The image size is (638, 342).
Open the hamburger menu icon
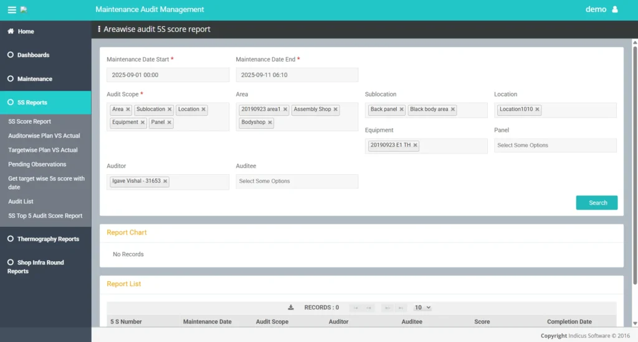[x=12, y=10]
